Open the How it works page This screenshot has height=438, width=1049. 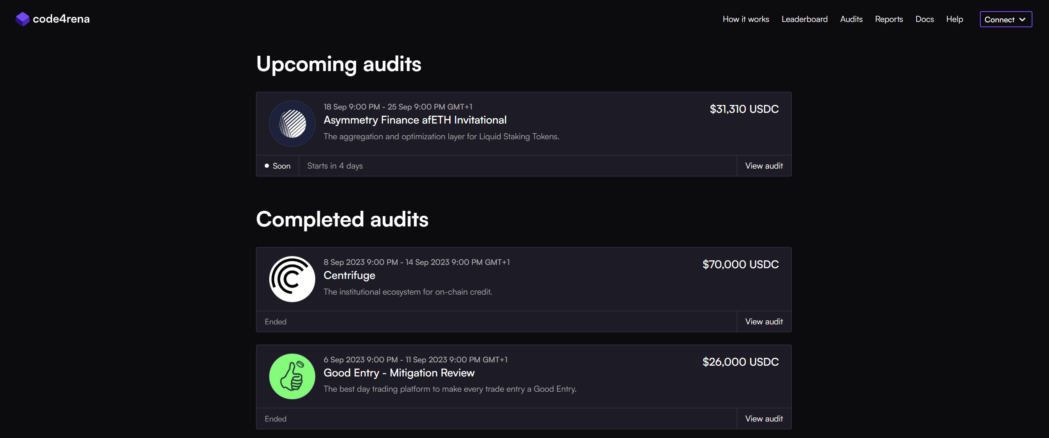[746, 19]
